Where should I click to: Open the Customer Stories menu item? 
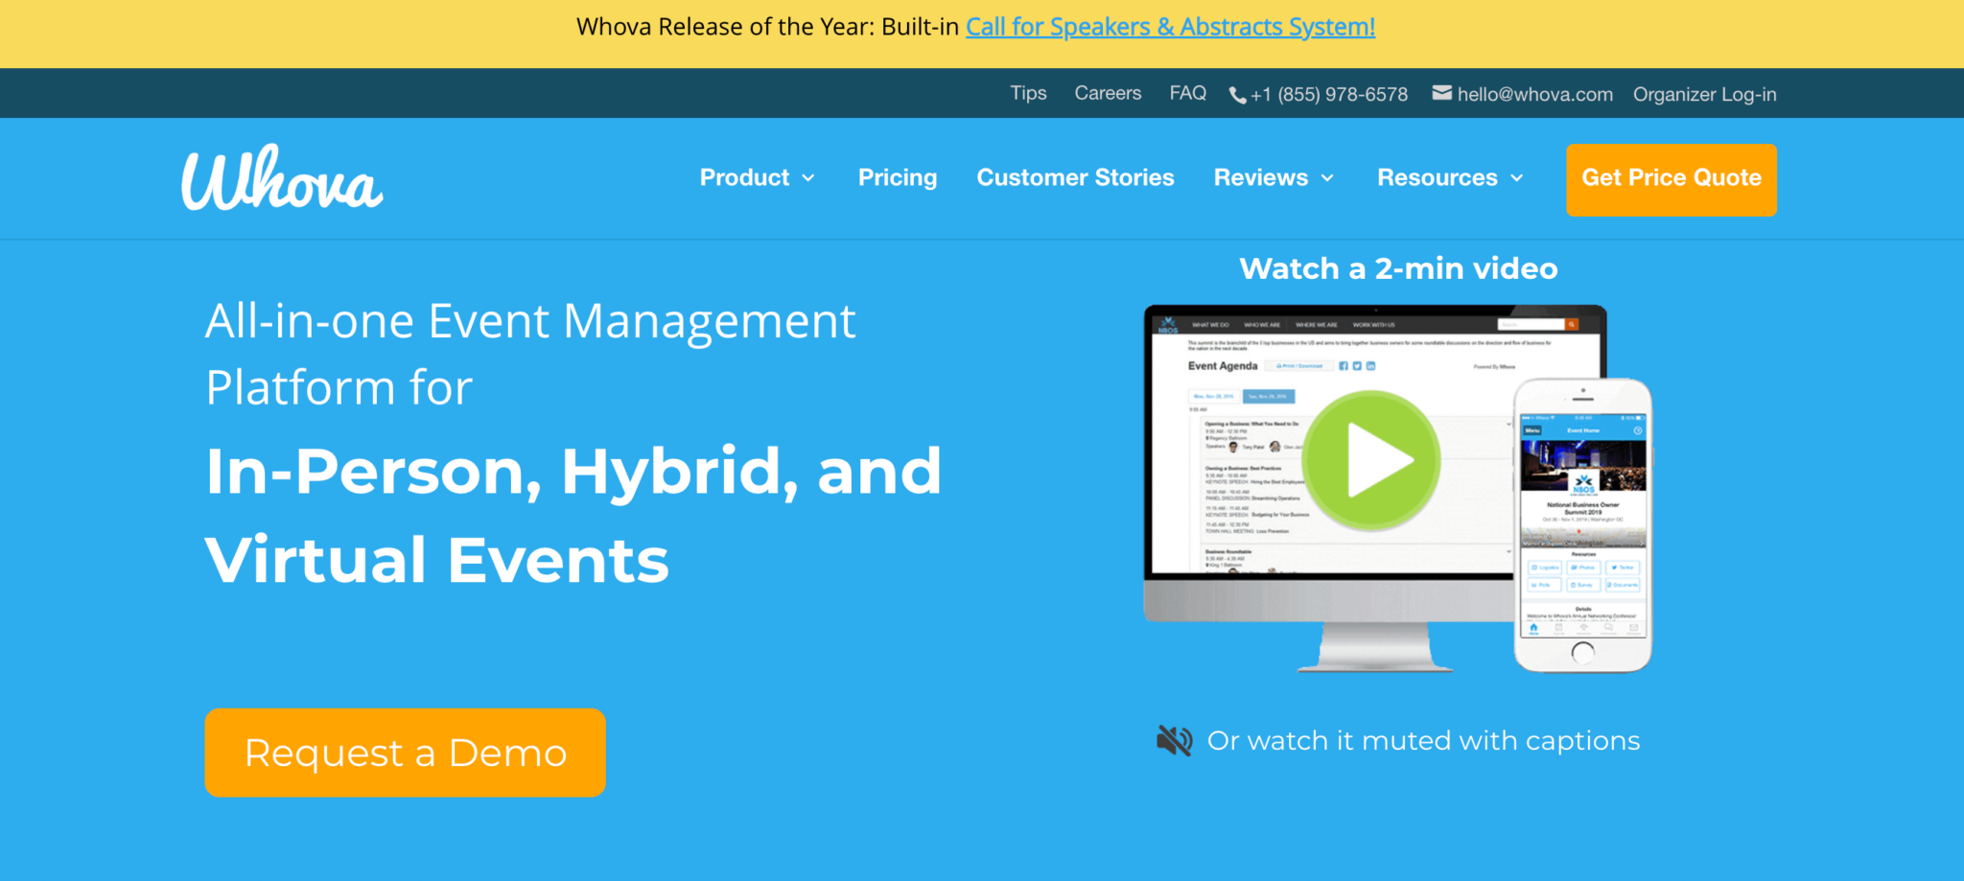pyautogui.click(x=1075, y=177)
